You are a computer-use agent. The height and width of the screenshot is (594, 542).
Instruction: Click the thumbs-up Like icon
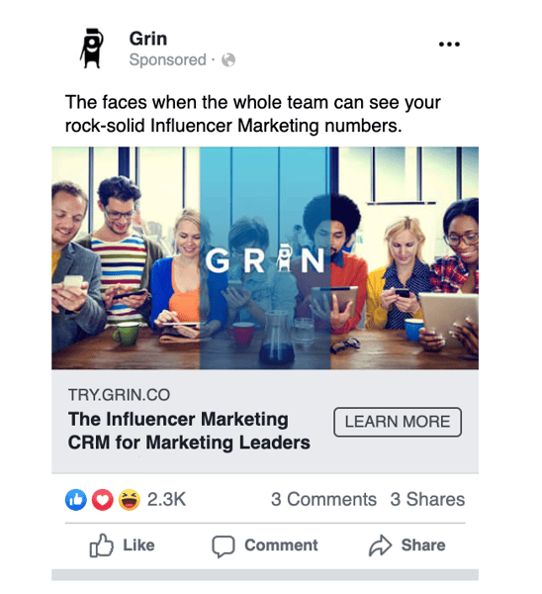(x=101, y=545)
